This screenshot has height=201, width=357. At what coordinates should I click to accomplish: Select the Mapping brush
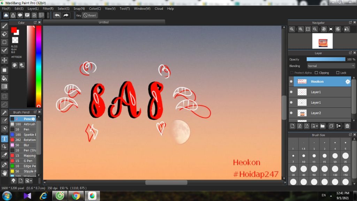pyautogui.click(x=23, y=156)
